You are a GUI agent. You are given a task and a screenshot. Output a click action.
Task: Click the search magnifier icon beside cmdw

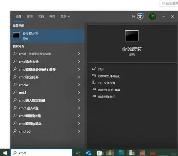click(15, 85)
